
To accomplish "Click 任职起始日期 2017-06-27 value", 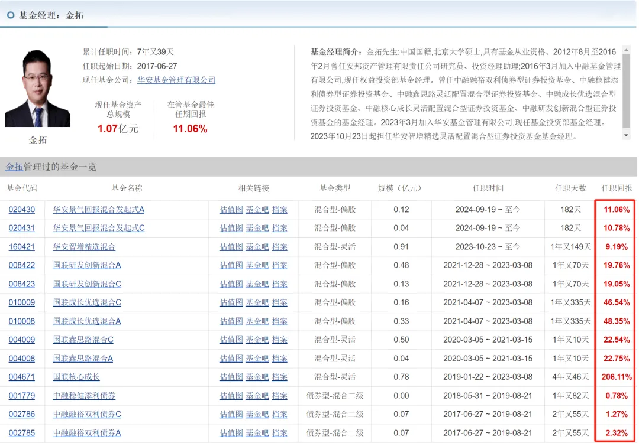I will coord(157,66).
